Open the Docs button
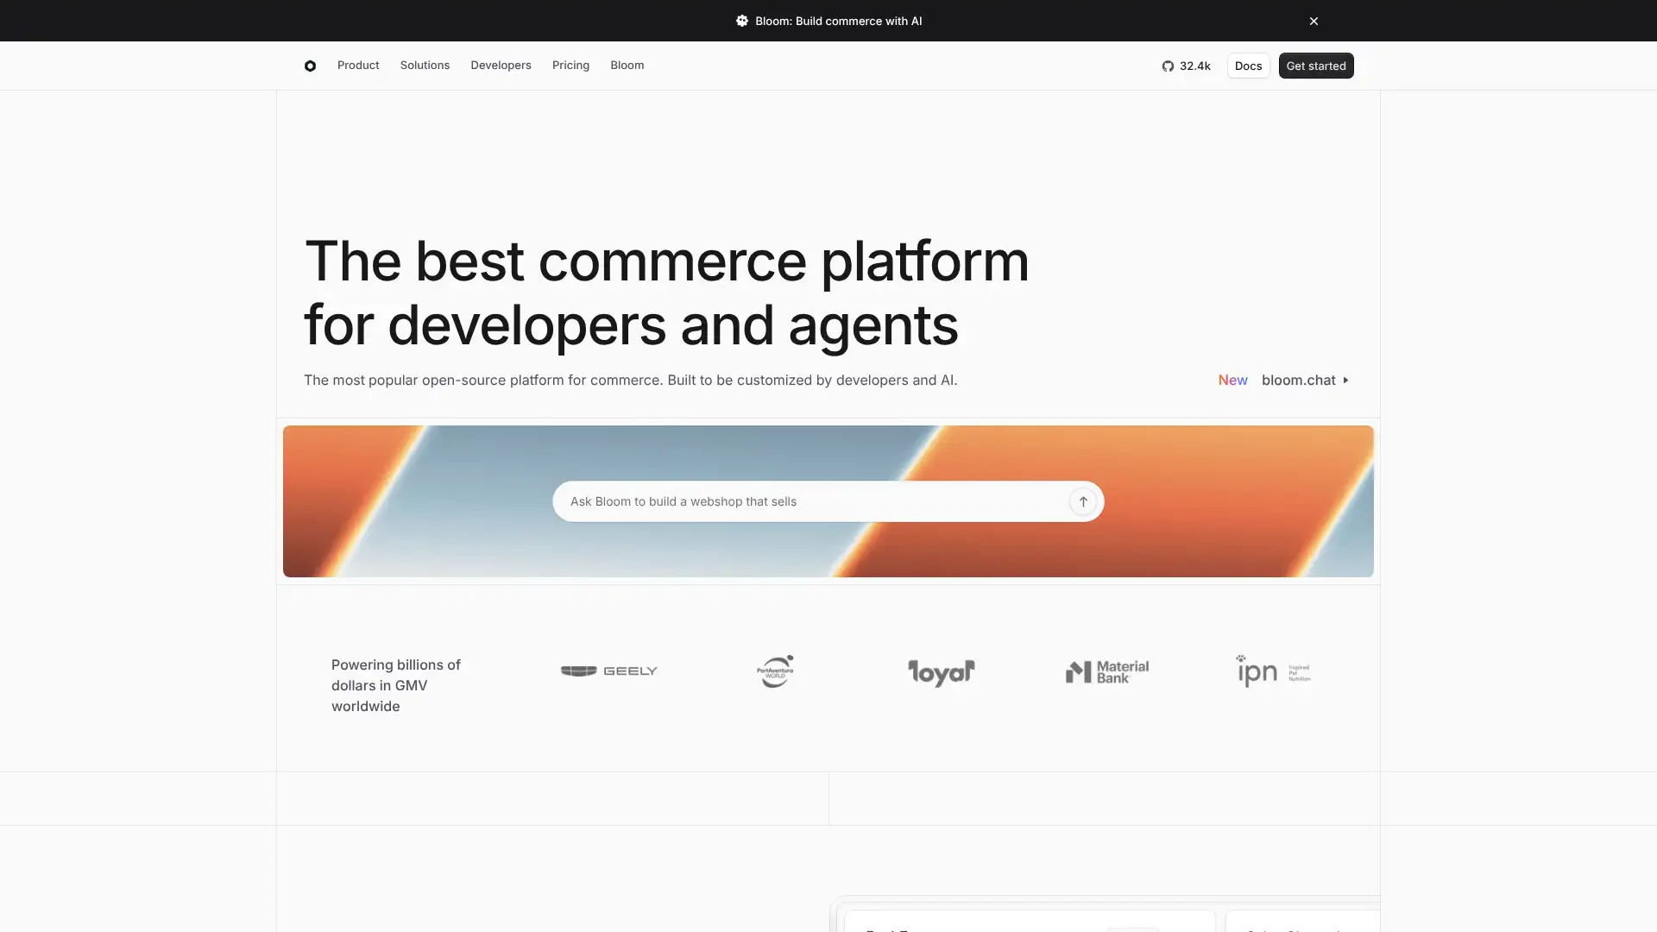This screenshot has height=932, width=1657. (x=1248, y=66)
